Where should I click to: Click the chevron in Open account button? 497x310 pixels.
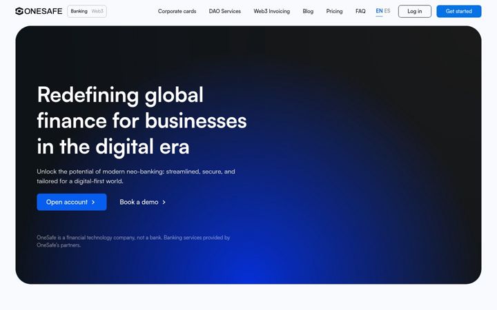[x=93, y=202]
